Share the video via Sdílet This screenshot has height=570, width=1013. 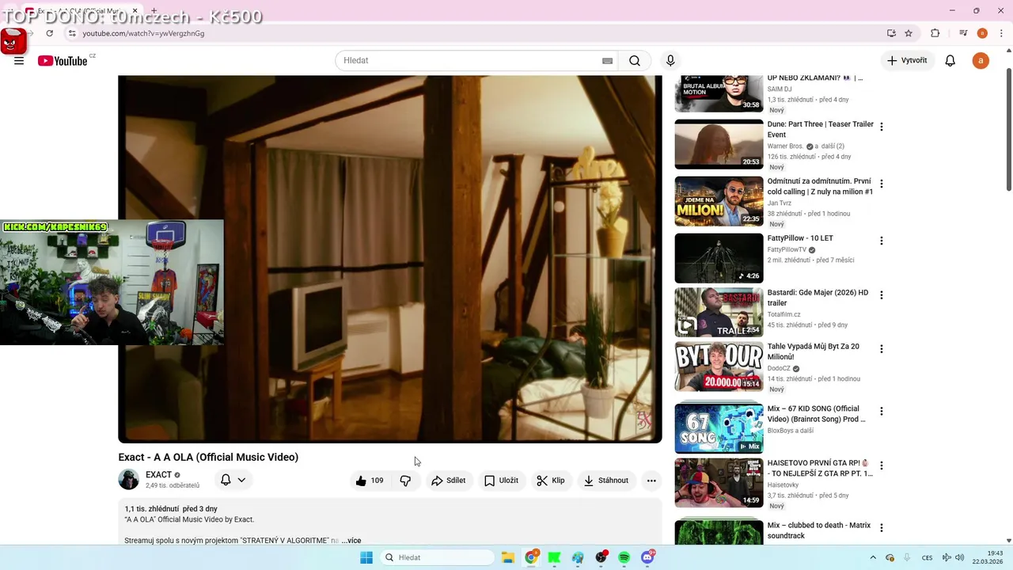(449, 481)
